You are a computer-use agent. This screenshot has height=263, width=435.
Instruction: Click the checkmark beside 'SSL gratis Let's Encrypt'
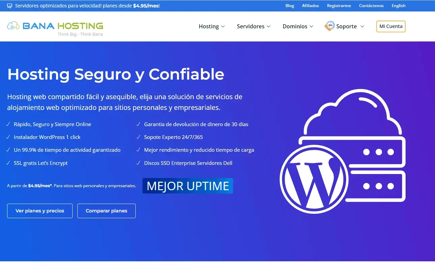[x=8, y=163]
